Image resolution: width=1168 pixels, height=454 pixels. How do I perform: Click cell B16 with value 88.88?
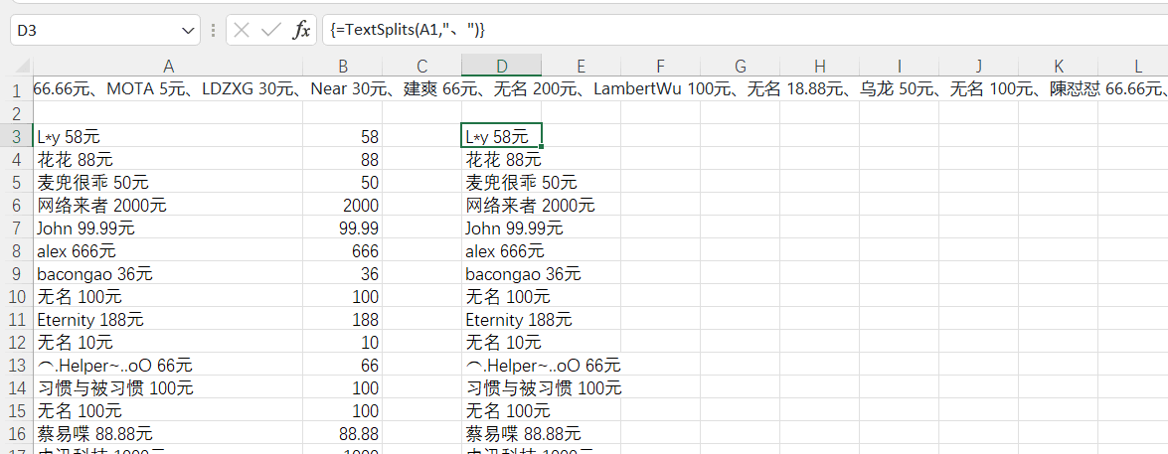click(343, 433)
